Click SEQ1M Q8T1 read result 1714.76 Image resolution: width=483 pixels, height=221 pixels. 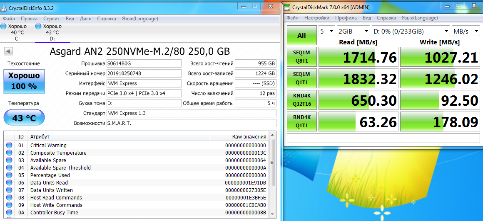358,57
